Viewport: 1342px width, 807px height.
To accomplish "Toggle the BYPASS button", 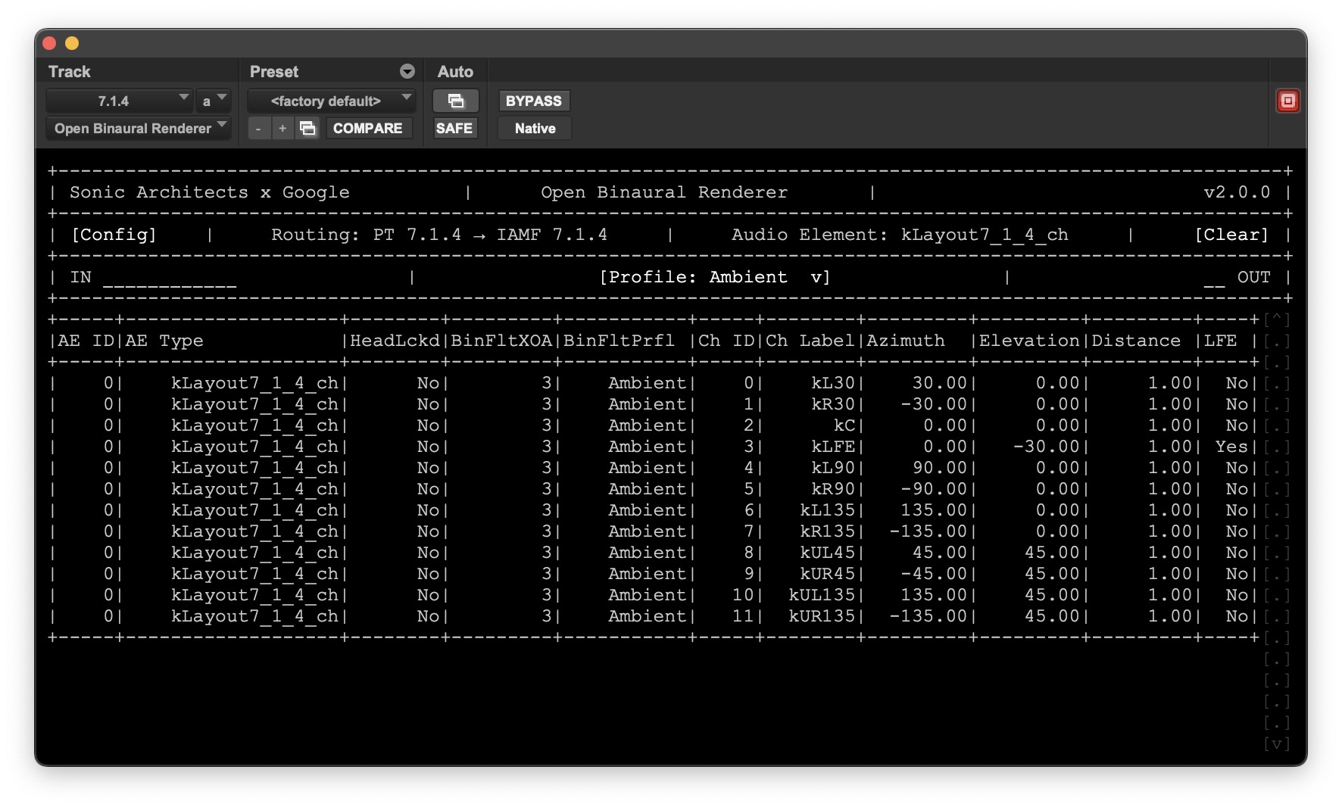I will (534, 101).
